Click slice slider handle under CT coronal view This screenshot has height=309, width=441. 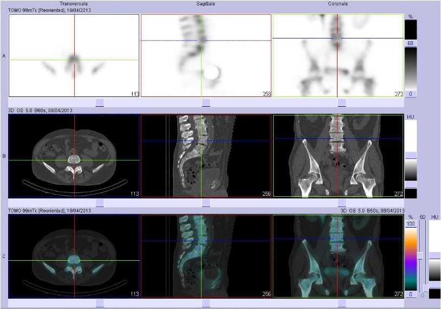click(x=342, y=203)
